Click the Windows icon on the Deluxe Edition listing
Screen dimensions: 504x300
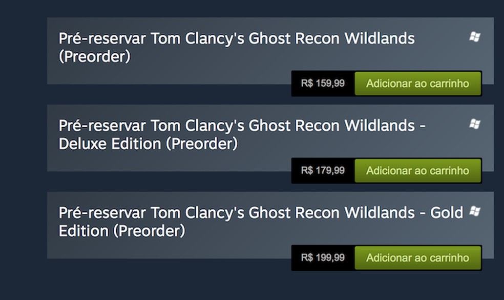[475, 124]
